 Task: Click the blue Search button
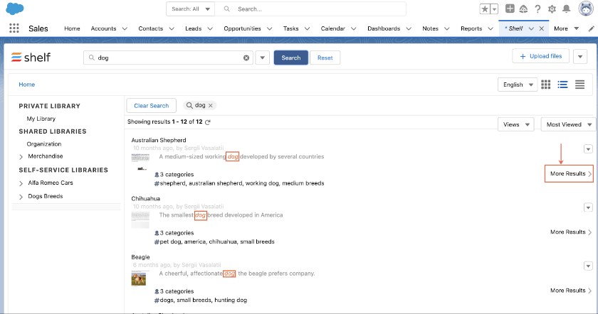[291, 58]
